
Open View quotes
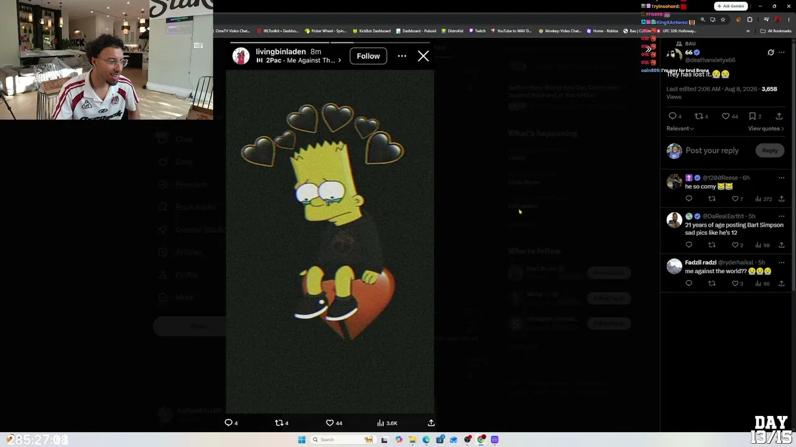tap(766, 129)
